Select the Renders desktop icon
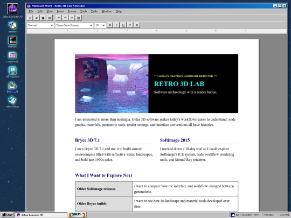The width and height of the screenshot is (291, 218). tap(12, 27)
